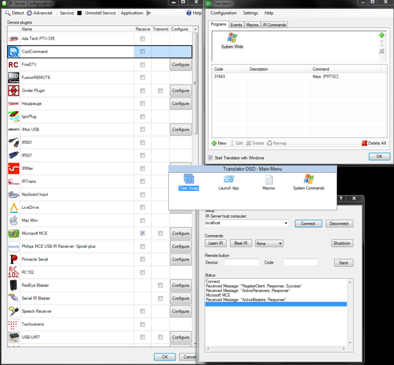This screenshot has width=394, height=365.
Task: Choose Task Swap in Translator OSD menu
Action: coord(189,182)
